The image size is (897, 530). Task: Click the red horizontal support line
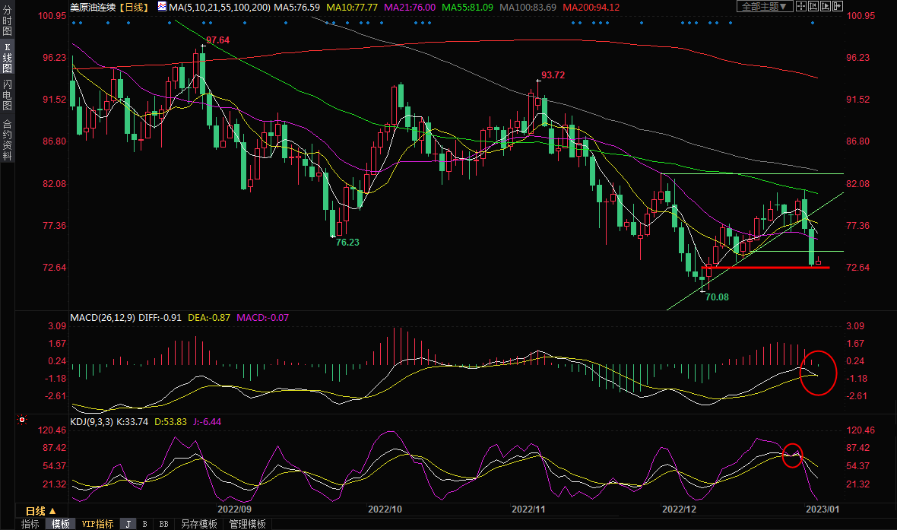[768, 267]
